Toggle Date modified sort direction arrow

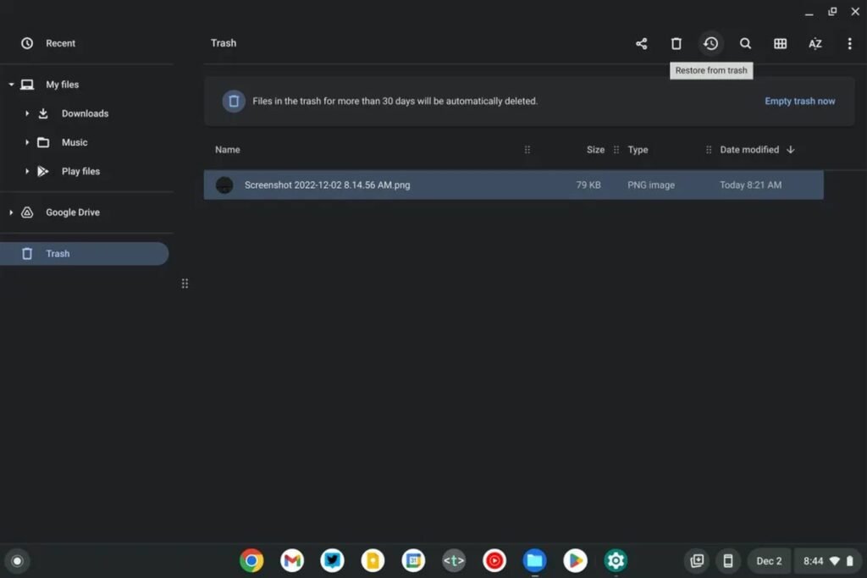tap(790, 150)
